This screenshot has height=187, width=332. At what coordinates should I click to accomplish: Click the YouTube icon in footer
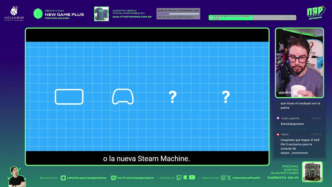pyautogui.click(x=192, y=177)
